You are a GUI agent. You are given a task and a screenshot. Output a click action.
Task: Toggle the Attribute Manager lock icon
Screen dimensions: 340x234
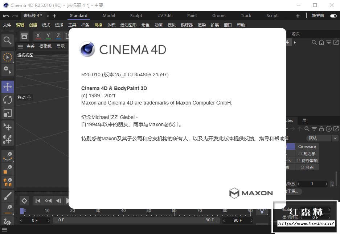tap(321, 129)
